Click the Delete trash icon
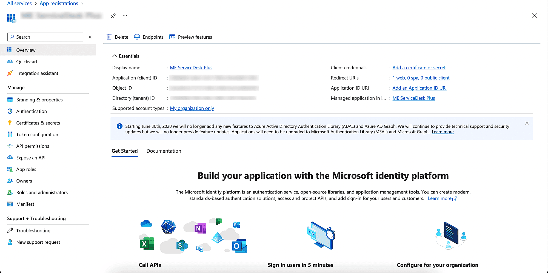Viewport: 548px width, 273px height. point(109,37)
